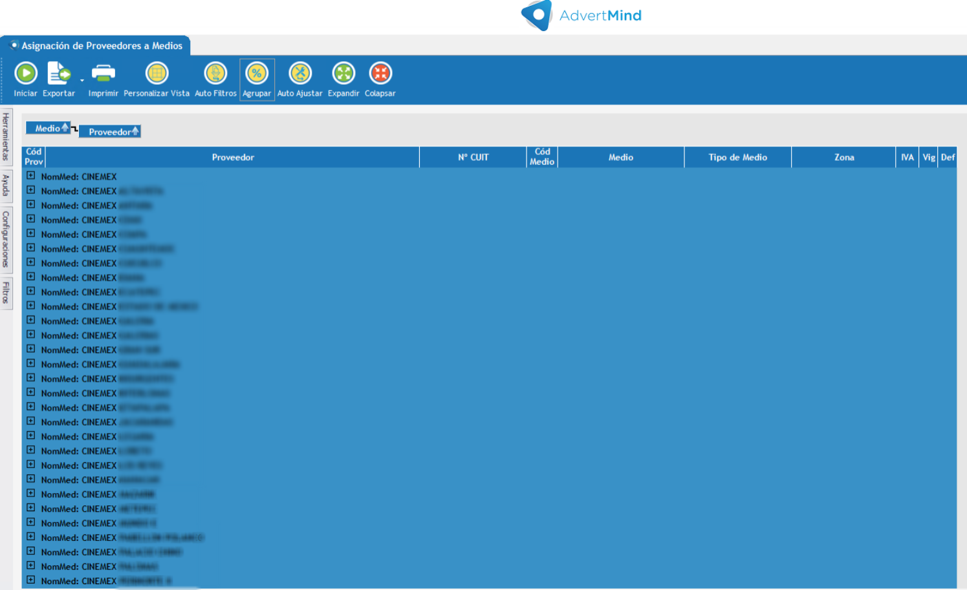Click the Vig column header

929,157
